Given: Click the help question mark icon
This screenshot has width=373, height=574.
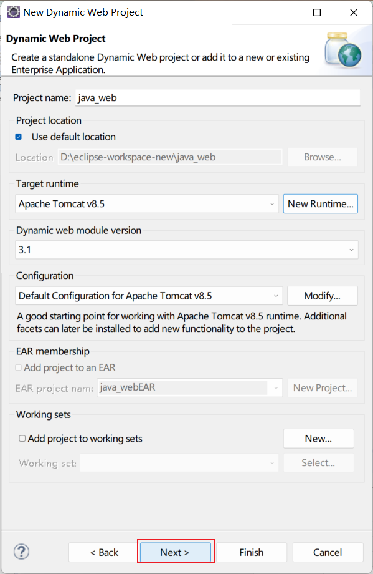Looking at the screenshot, I should pyautogui.click(x=22, y=552).
